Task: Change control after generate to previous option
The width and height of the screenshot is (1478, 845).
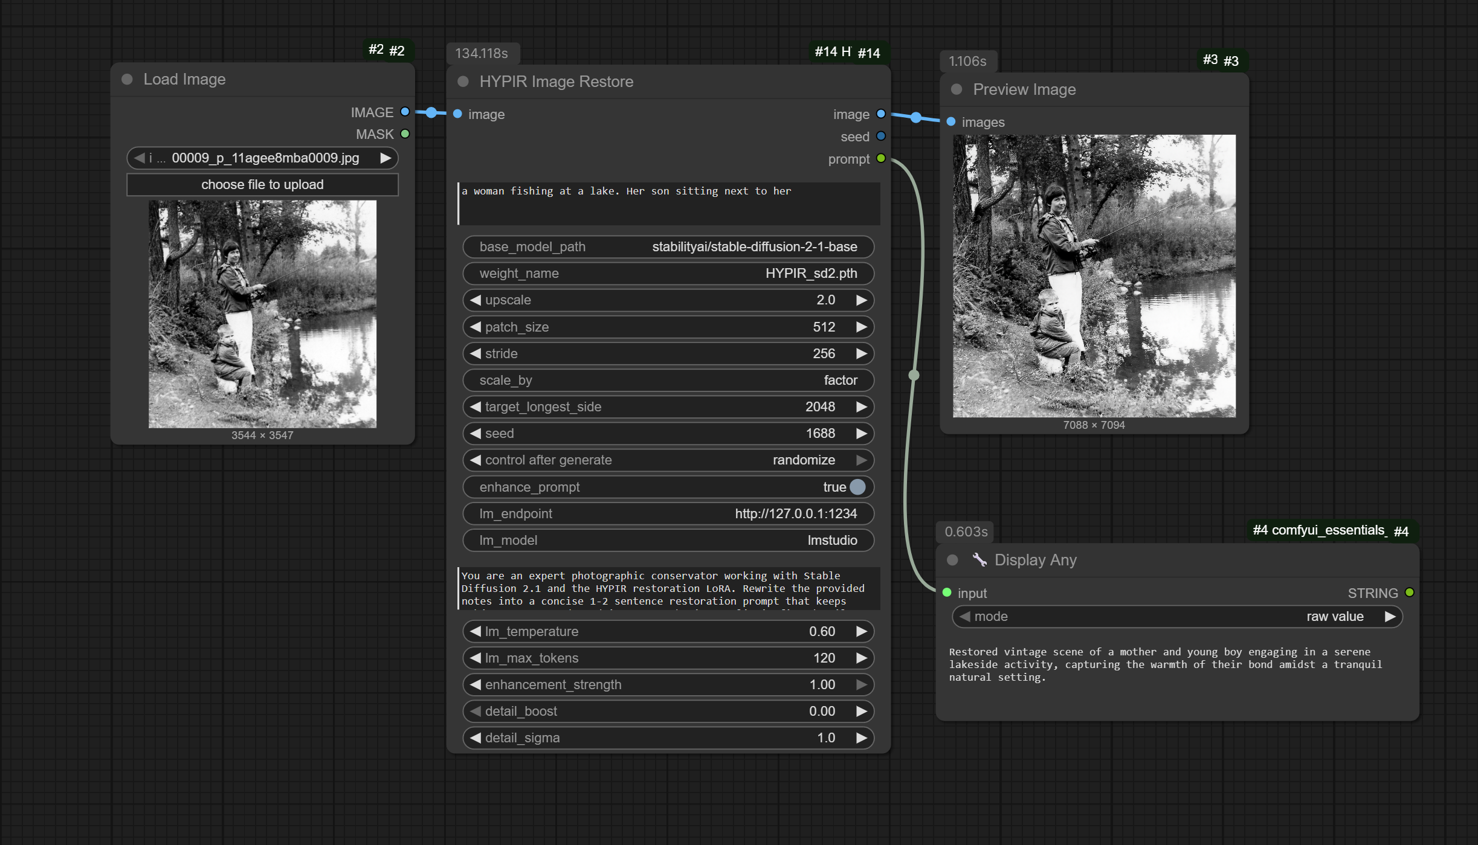Action: pyautogui.click(x=476, y=460)
